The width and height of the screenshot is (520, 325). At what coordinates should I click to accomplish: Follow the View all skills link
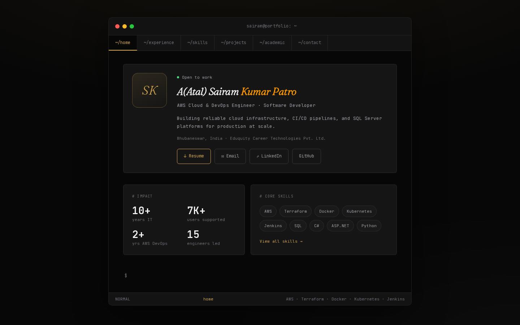pyautogui.click(x=281, y=241)
